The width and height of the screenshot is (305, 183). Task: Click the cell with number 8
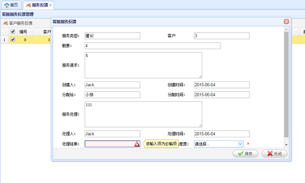click(x=25, y=40)
